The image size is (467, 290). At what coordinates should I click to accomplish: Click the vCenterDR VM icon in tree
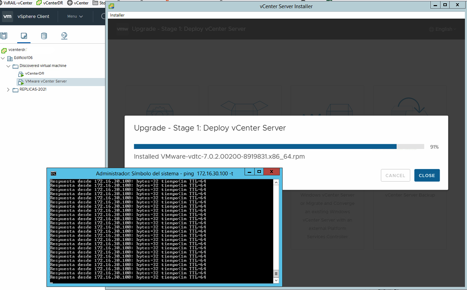pyautogui.click(x=21, y=74)
